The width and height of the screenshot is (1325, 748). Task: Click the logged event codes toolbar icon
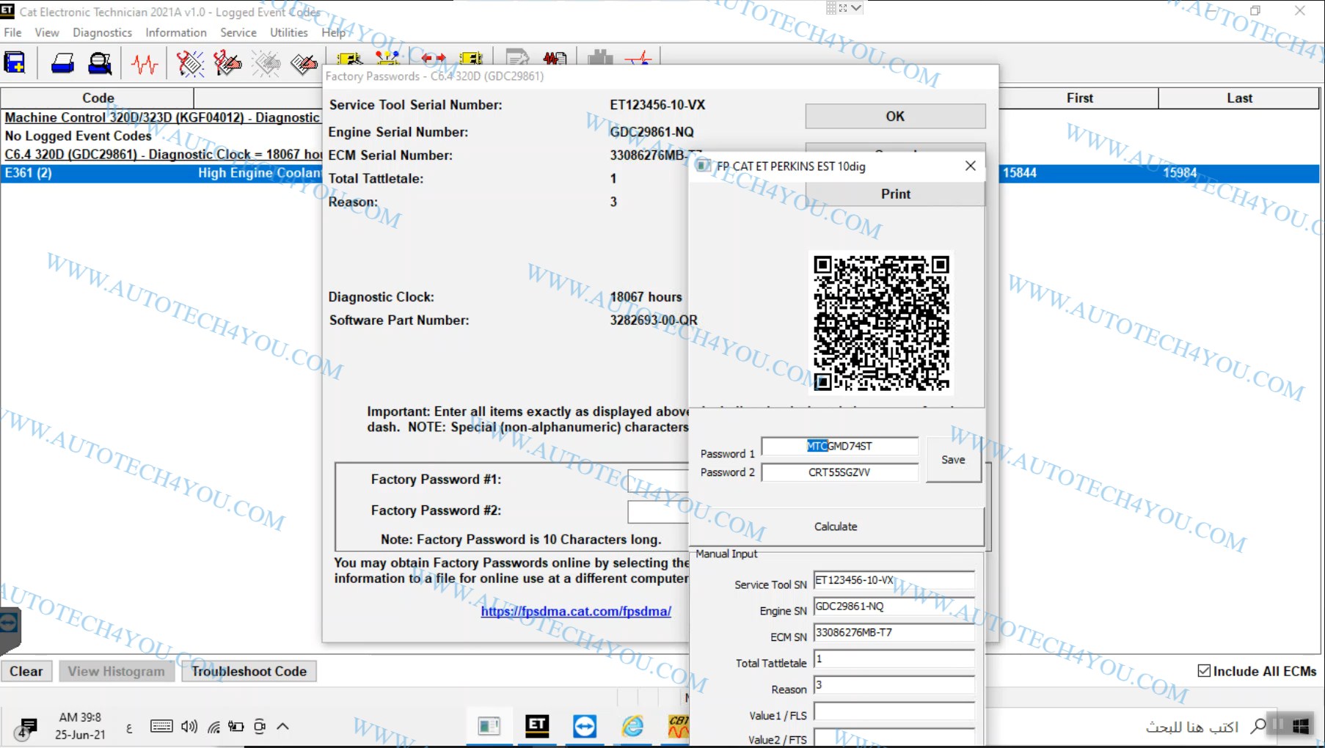coord(304,64)
